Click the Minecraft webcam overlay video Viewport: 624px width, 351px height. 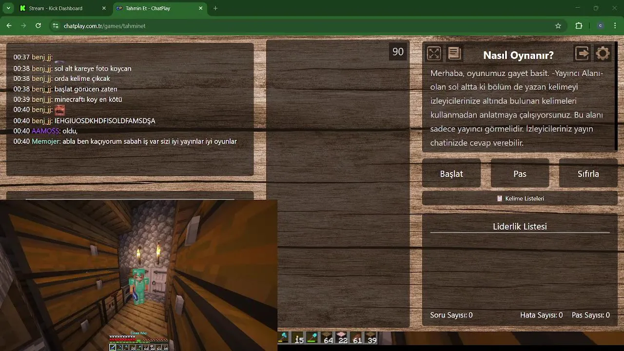(138, 275)
